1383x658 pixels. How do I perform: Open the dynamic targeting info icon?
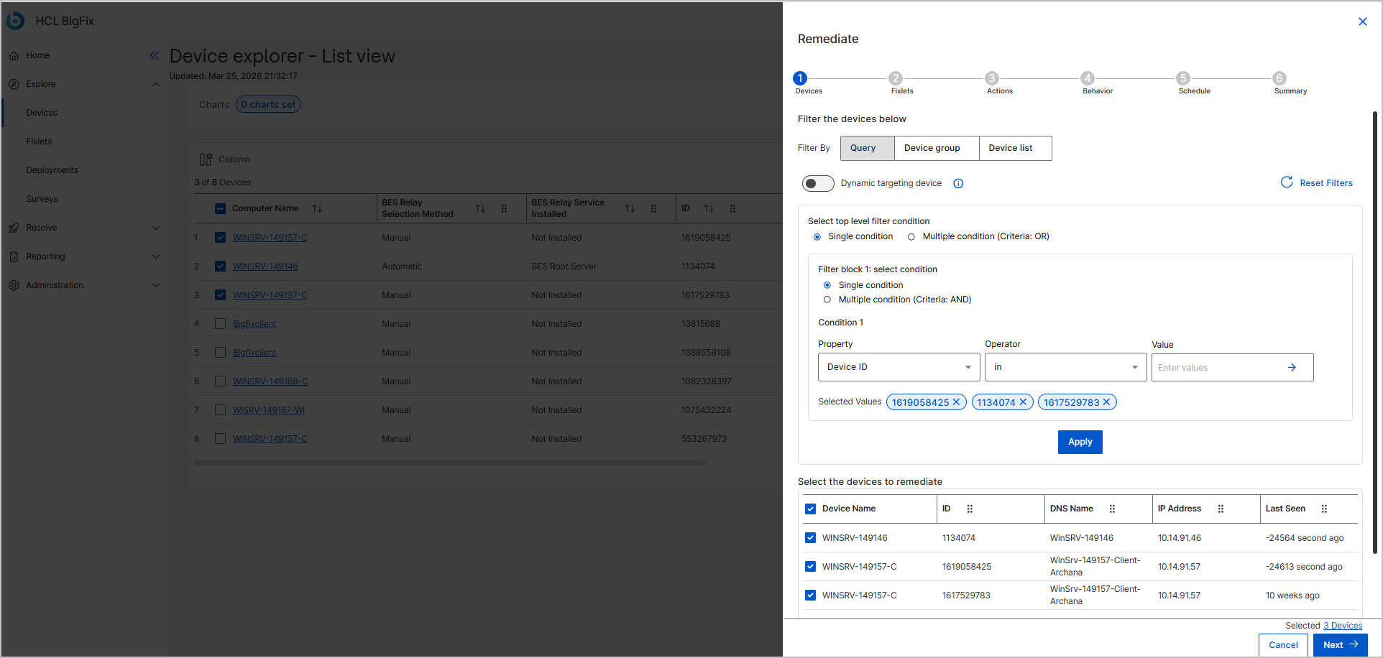(958, 184)
